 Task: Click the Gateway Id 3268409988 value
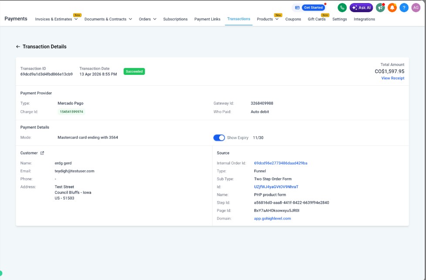coord(262,103)
